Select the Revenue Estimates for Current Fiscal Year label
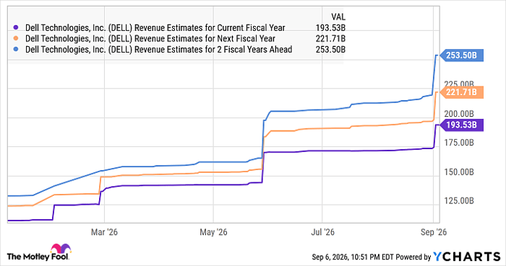The height and width of the screenshot is (266, 506). click(155, 28)
